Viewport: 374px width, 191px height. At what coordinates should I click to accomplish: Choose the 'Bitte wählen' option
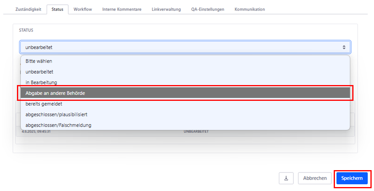point(185,61)
